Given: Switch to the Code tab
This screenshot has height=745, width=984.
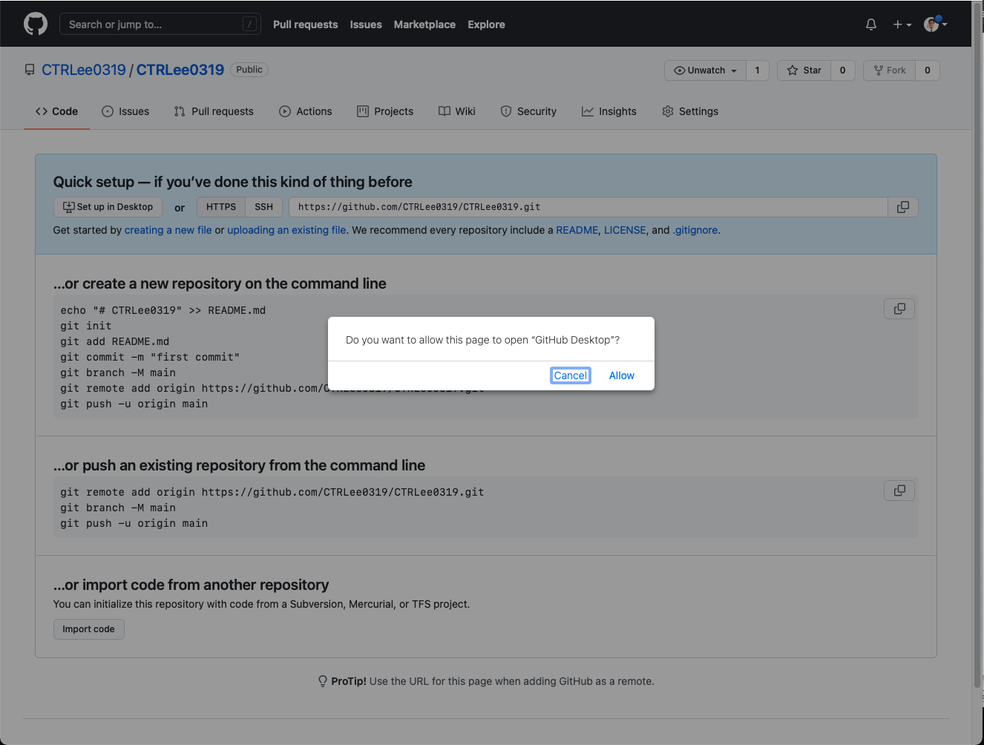Looking at the screenshot, I should [x=56, y=111].
